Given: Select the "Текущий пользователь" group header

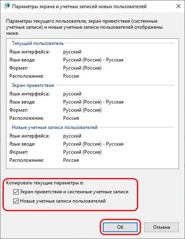Looking at the screenshot, I should click(38, 43).
